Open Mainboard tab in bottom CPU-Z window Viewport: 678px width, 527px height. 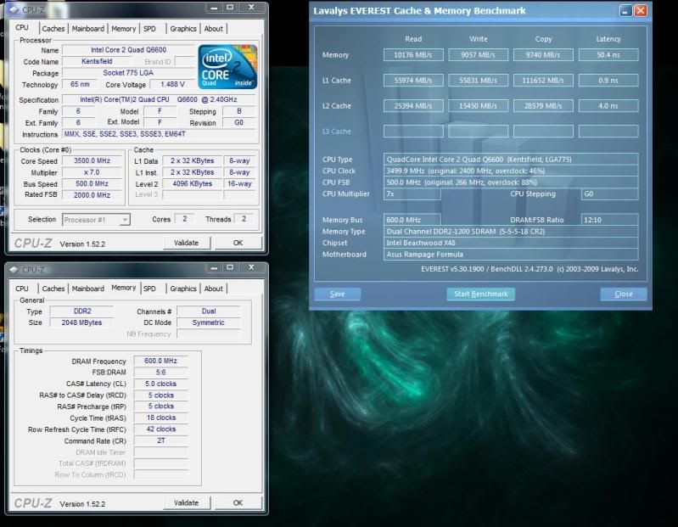[87, 289]
